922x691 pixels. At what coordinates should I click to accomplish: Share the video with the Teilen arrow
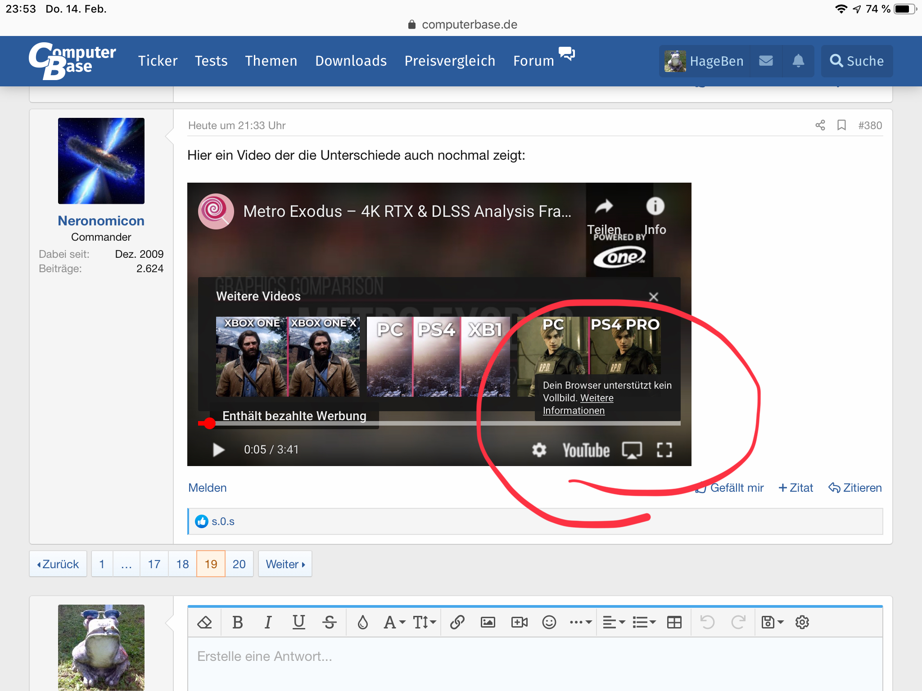click(604, 217)
